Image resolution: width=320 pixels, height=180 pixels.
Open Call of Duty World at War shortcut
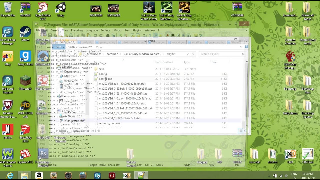149,11
